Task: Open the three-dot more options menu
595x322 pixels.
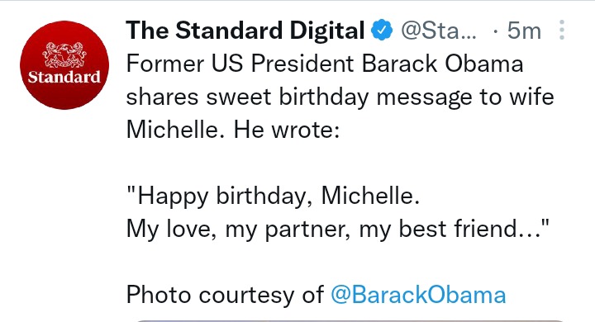Action: [562, 30]
